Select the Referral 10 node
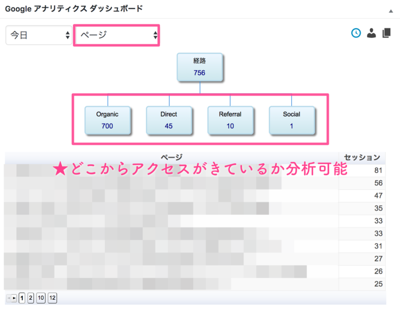400x309 pixels. [230, 120]
